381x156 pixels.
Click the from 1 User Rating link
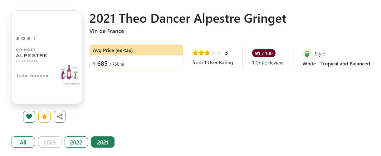[213, 63]
